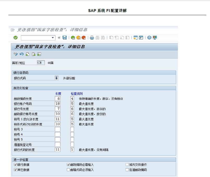Open the window menu icon beside title
Viewport: 210px width, 177px height.
click(13, 30)
